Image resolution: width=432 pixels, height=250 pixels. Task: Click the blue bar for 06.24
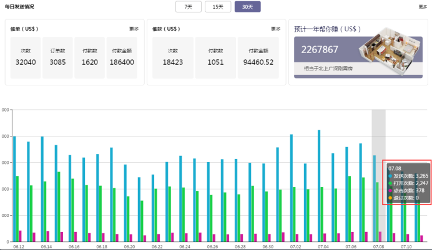tap(181, 199)
